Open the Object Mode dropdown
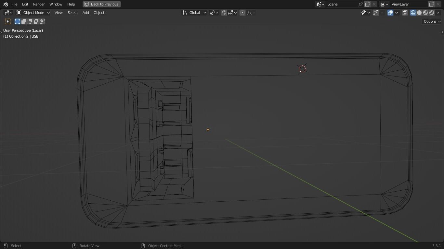 [x=33, y=13]
